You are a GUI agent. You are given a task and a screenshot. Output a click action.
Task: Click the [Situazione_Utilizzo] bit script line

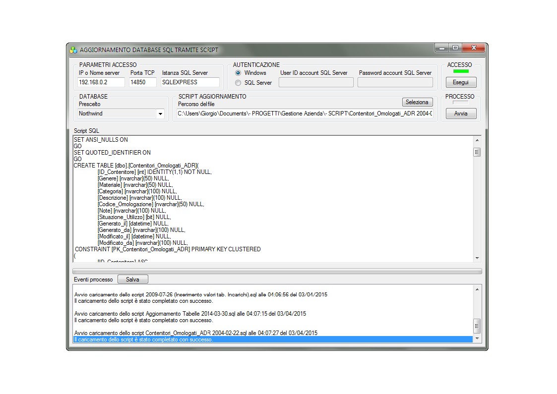pos(134,217)
